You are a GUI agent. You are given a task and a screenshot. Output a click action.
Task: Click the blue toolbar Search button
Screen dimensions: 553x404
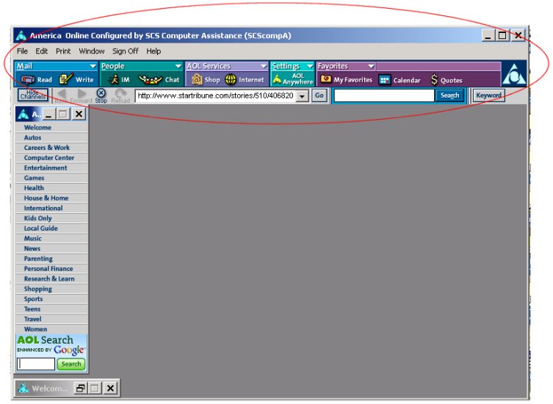[449, 95]
